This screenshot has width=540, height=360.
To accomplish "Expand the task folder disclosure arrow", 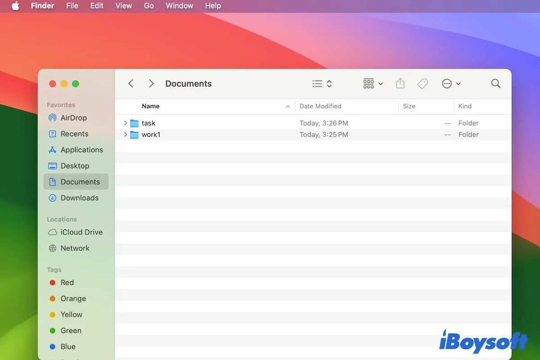I will coord(126,123).
